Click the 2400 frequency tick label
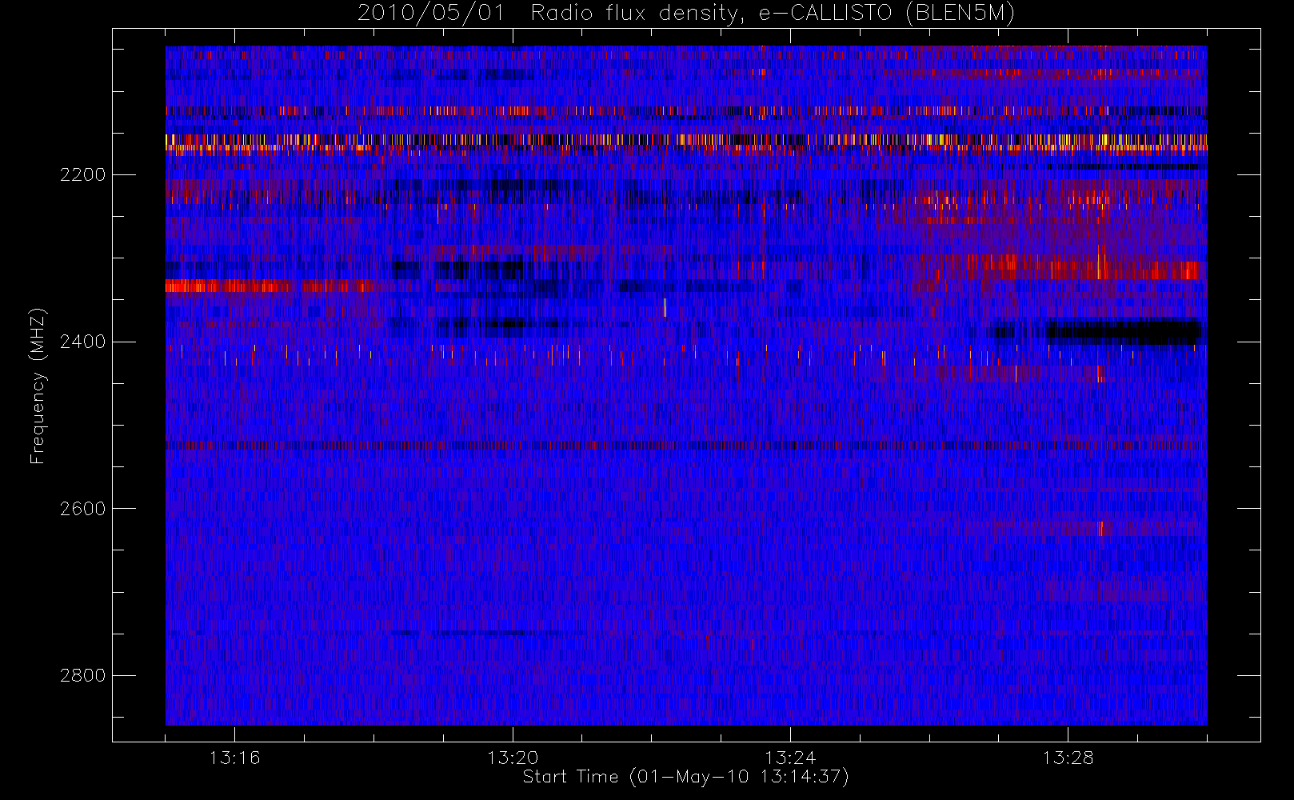Image resolution: width=1294 pixels, height=800 pixels. click(x=82, y=342)
